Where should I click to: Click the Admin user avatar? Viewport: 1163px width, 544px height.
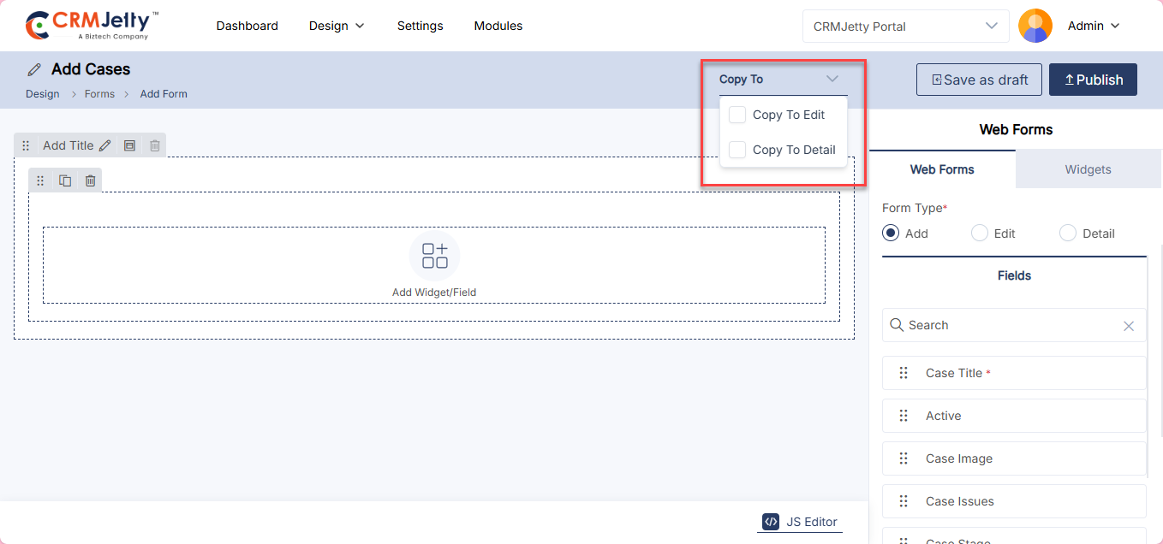click(1035, 26)
